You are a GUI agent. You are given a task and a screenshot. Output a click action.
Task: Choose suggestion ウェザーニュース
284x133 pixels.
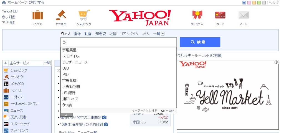point(118,62)
